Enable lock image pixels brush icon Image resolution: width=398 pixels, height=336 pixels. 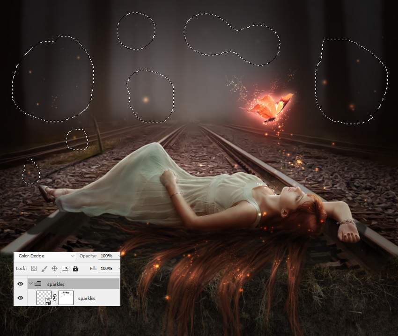point(44,269)
